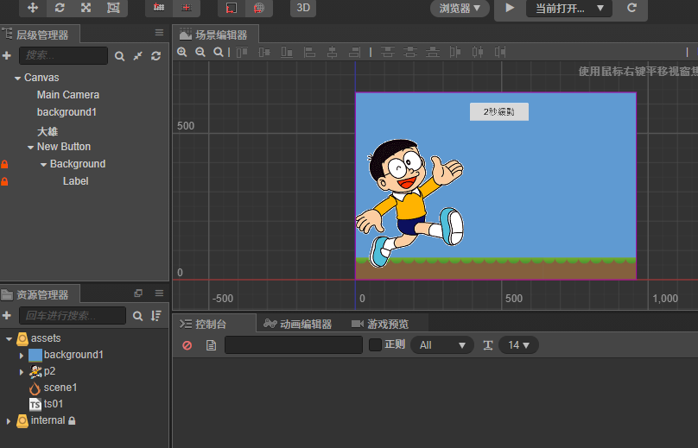Align nodes vertical center
This screenshot has width=698, height=448.
[264, 52]
